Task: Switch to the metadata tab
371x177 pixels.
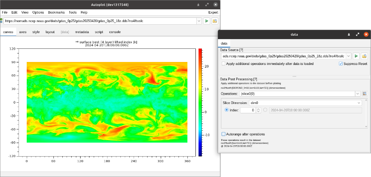Action: tap(82, 32)
